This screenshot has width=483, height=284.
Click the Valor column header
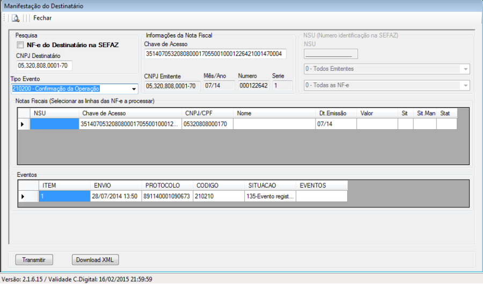[377, 113]
